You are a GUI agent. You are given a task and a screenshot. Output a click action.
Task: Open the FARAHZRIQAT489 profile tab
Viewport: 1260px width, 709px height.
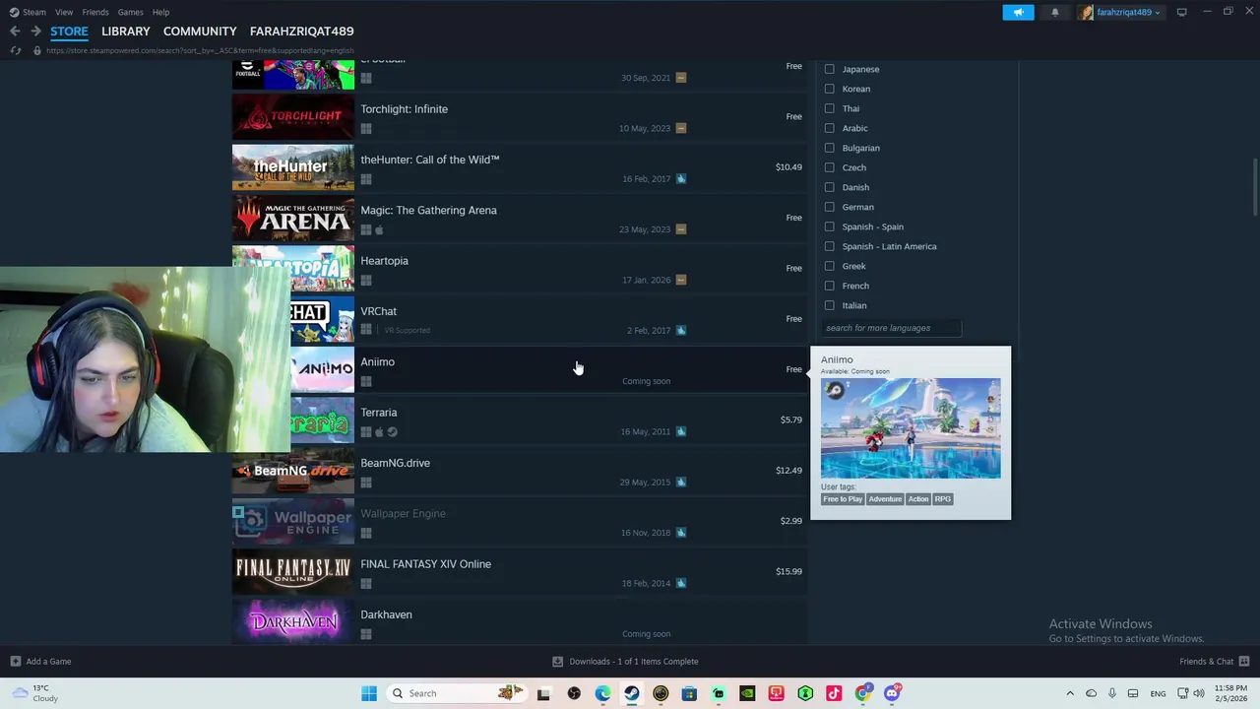(x=301, y=32)
